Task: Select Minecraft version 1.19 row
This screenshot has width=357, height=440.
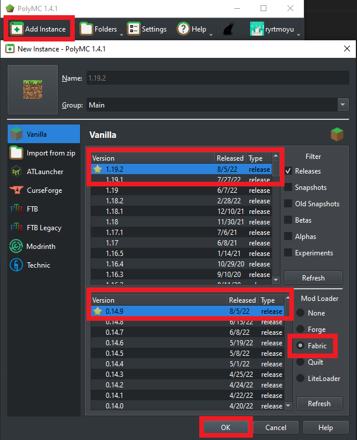Action: pyautogui.click(x=181, y=190)
